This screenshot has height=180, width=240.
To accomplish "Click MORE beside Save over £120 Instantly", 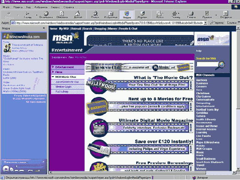I will 191,149.
